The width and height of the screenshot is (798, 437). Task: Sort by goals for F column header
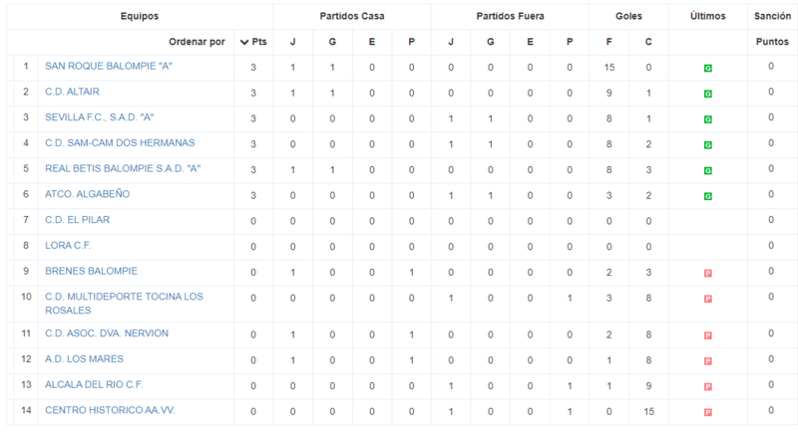point(608,42)
